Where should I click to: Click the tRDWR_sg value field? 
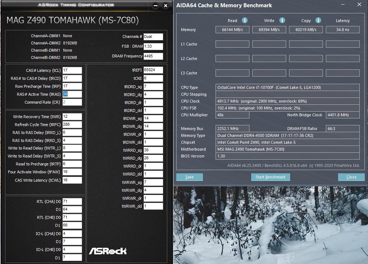tap(153, 118)
